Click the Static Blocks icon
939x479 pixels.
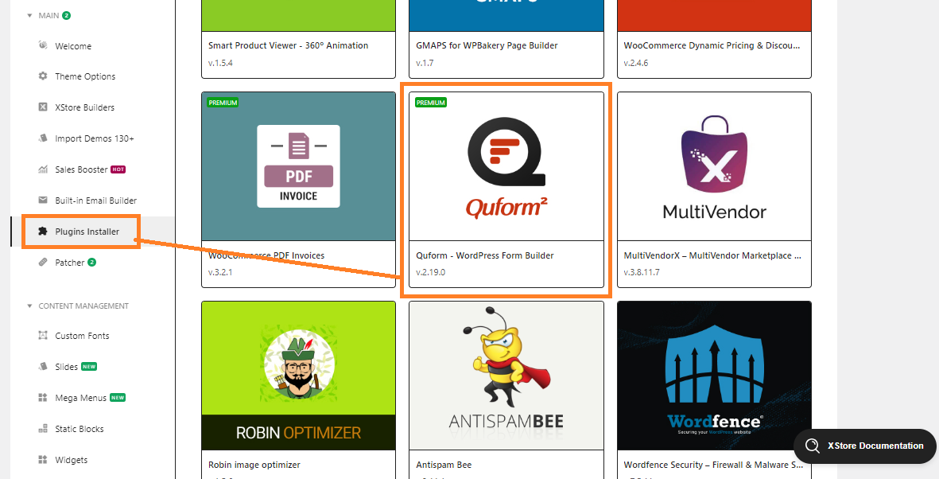coord(42,429)
